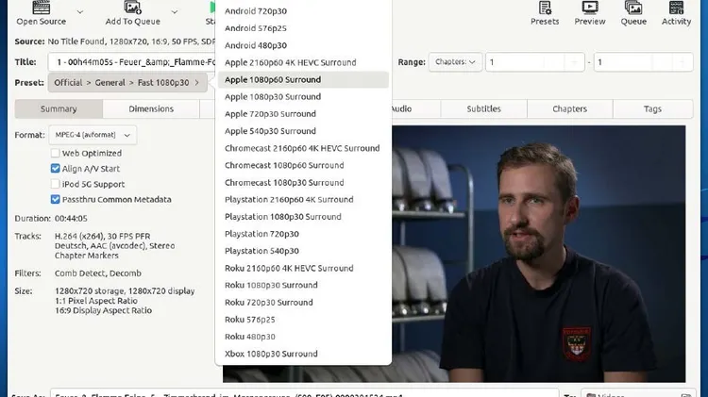Select Apple 720p30 Surround preset
This screenshot has width=708, height=397.
tap(303, 114)
